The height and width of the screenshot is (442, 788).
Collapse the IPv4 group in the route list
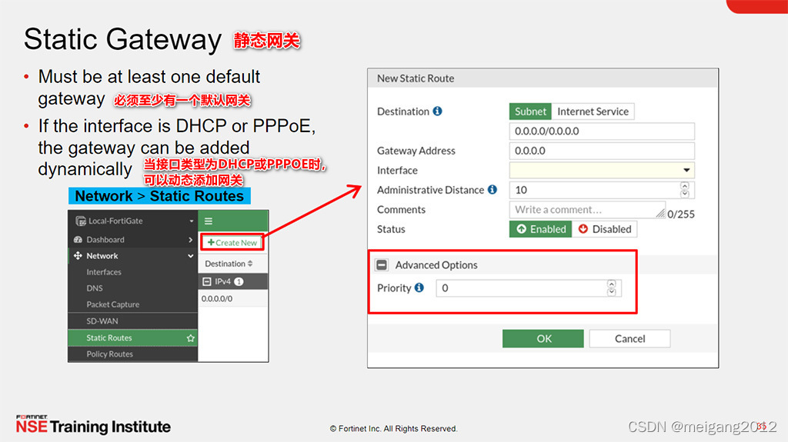point(206,282)
